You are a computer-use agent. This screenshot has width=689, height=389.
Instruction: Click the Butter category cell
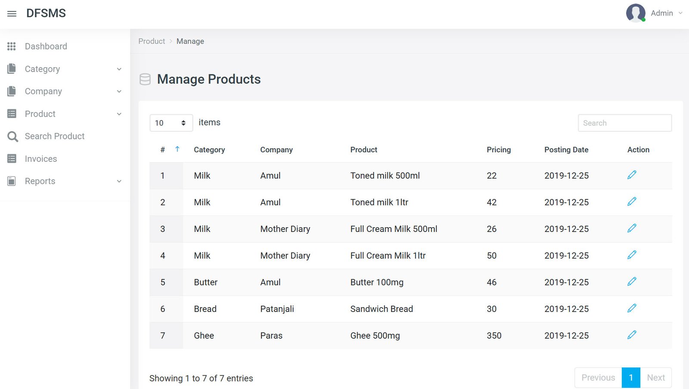(x=205, y=282)
